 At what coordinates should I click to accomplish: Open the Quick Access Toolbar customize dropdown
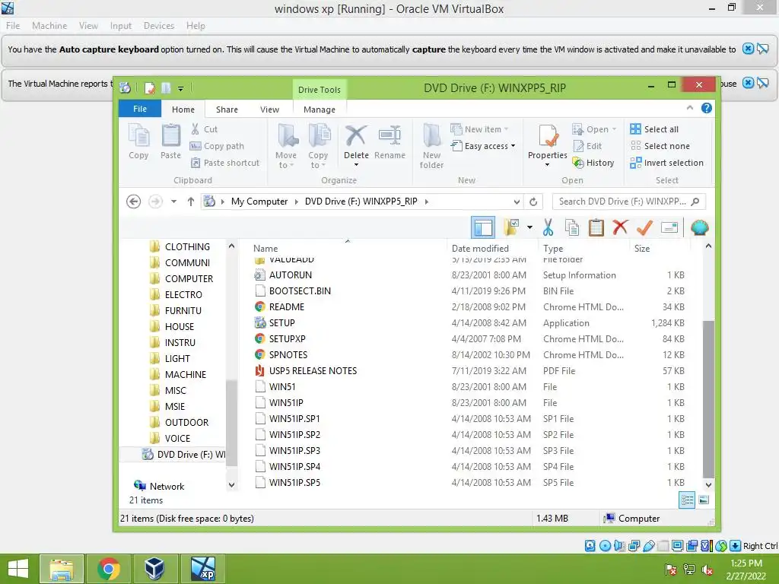(x=180, y=89)
